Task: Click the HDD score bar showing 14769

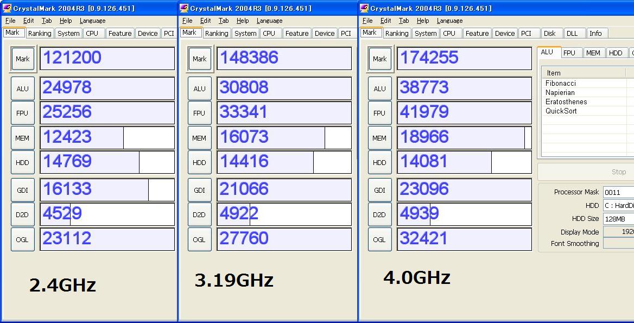Action: point(107,162)
